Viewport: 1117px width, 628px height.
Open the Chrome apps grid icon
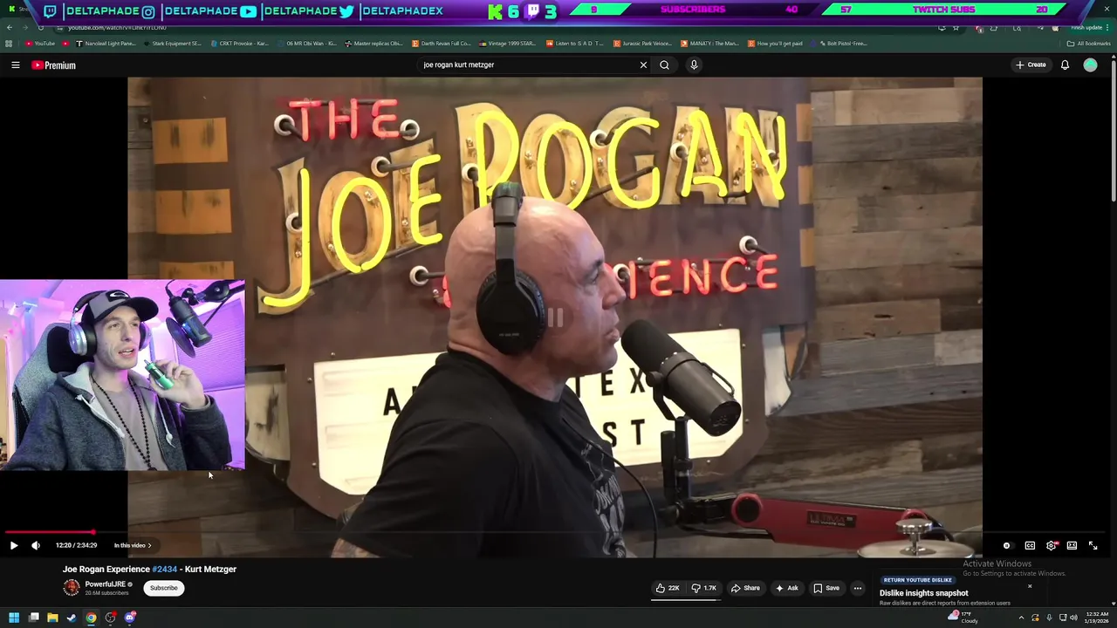pos(9,44)
